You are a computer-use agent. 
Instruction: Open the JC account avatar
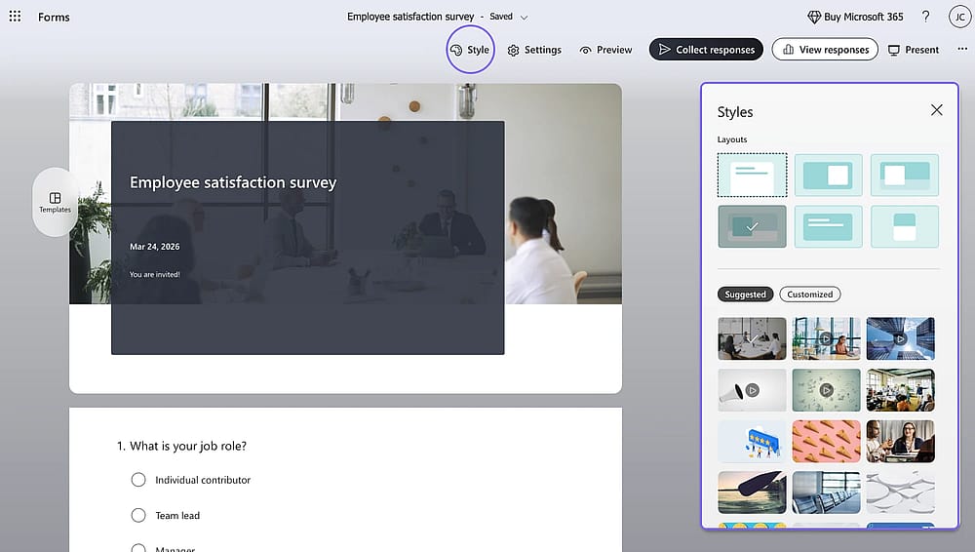(959, 17)
